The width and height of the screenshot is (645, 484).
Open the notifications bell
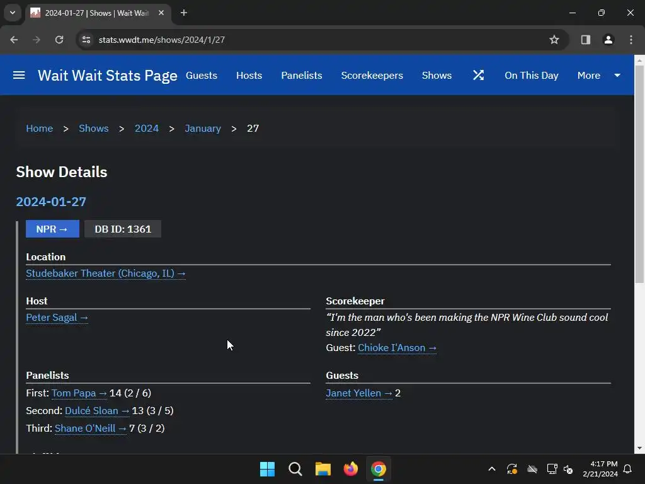point(628,469)
